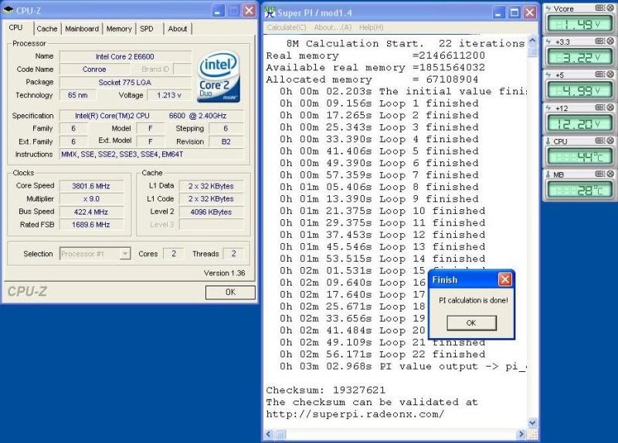Image resolution: width=618 pixels, height=443 pixels.
Task: Click the Level 2 4096 KBytes value
Action: pyautogui.click(x=211, y=211)
